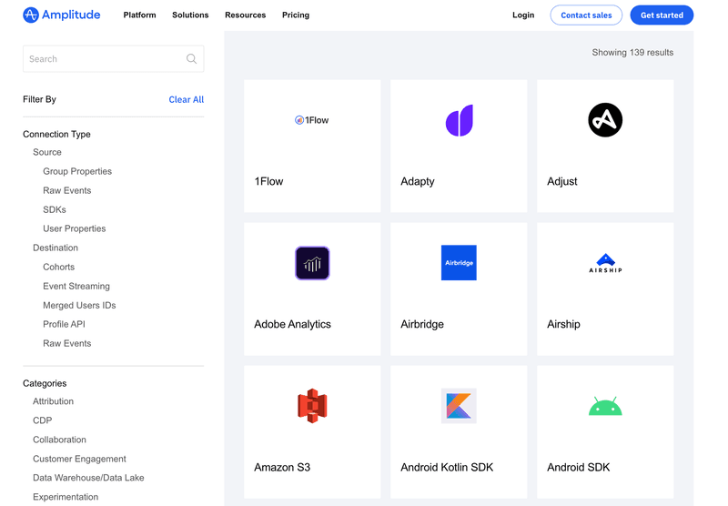Click the Get started button
Screen dimensions: 728x506
coord(662,15)
